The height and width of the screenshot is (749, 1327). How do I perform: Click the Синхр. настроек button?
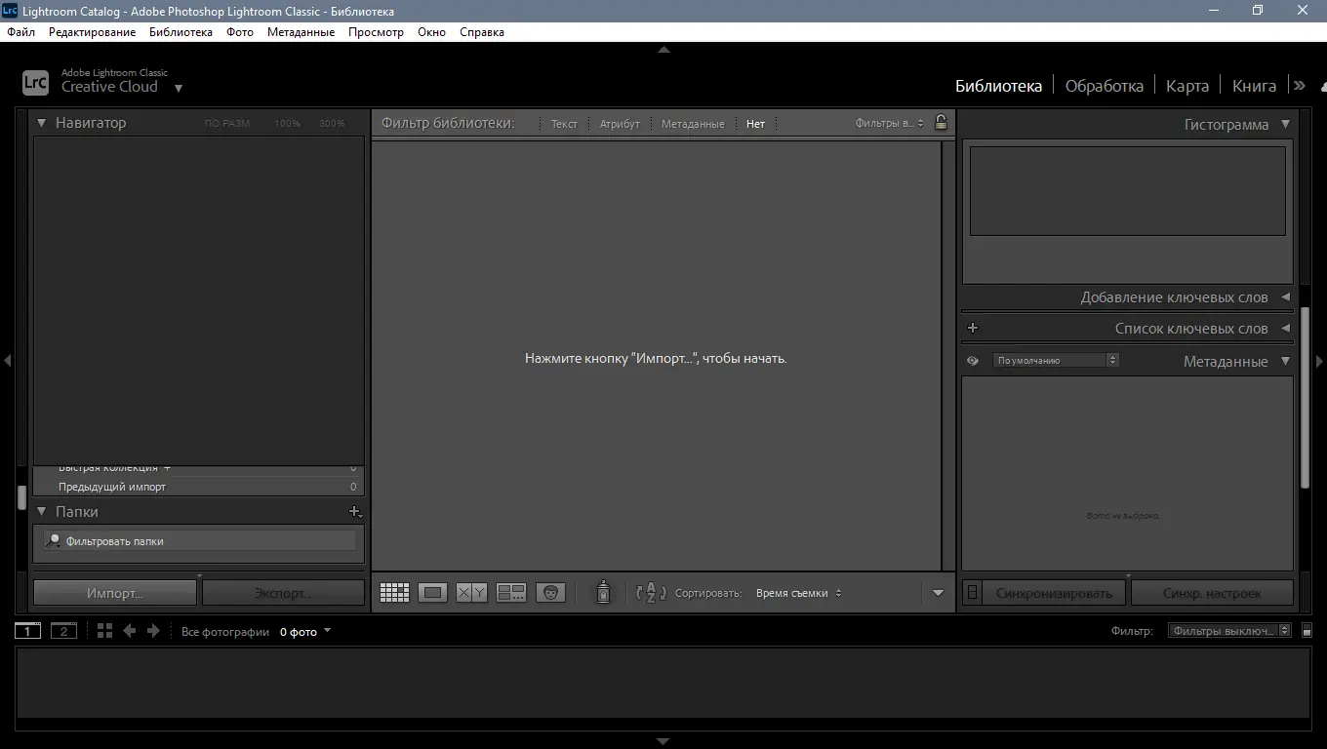(x=1212, y=593)
